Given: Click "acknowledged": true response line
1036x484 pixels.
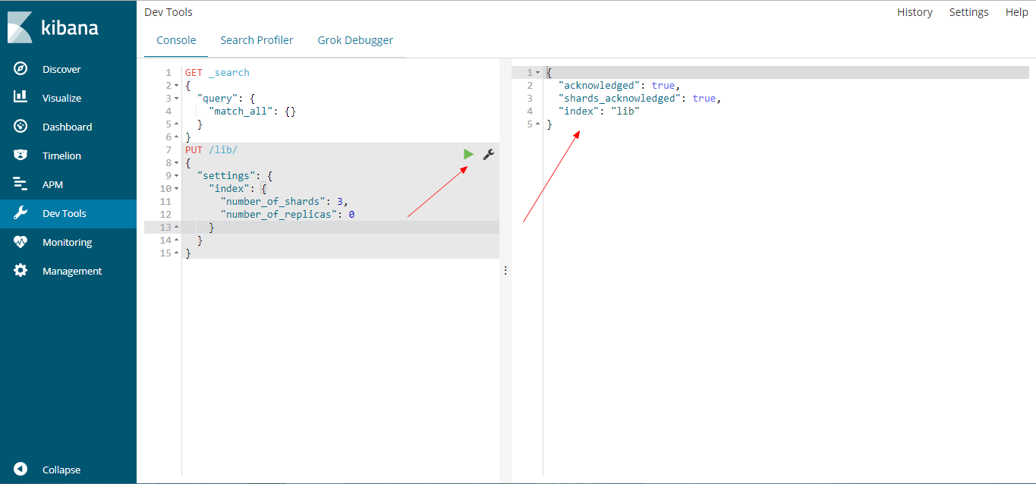Looking at the screenshot, I should click(619, 86).
